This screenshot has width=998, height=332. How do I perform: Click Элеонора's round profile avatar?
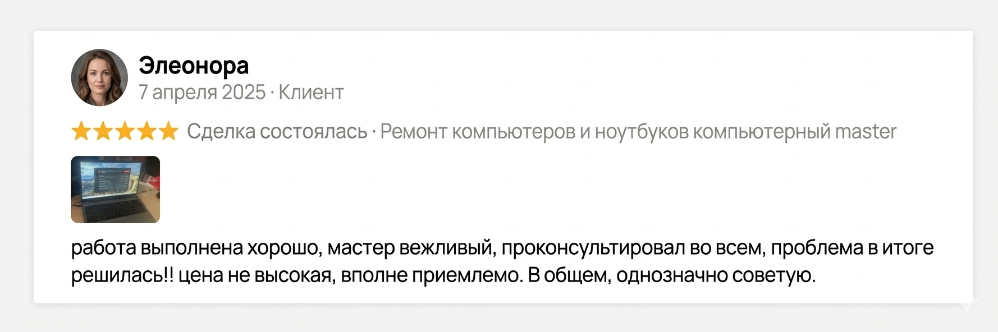tap(99, 77)
